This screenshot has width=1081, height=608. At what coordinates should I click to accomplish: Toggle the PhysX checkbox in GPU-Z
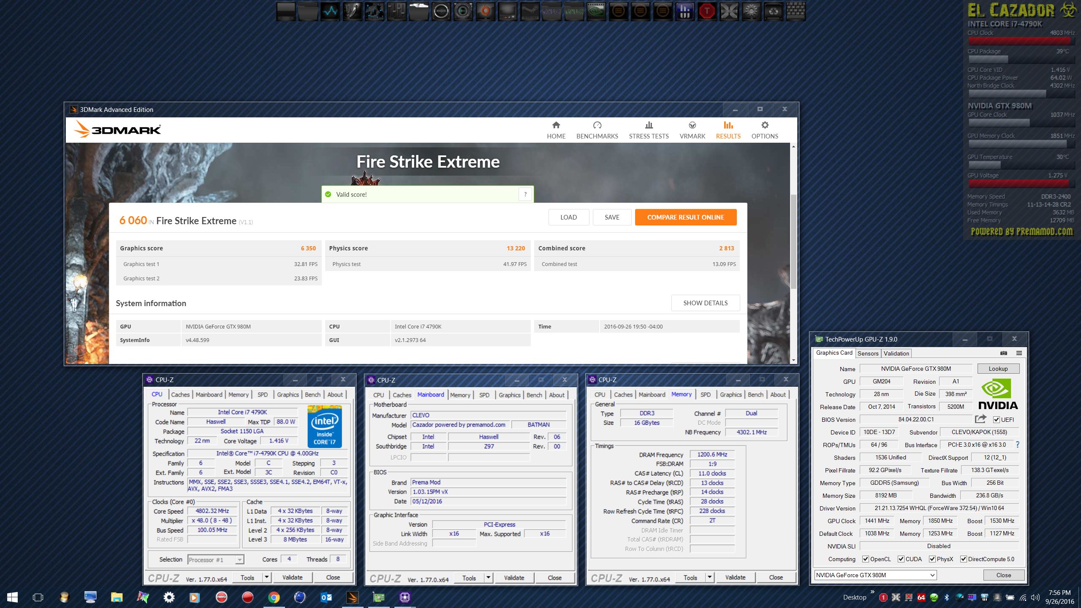932,559
